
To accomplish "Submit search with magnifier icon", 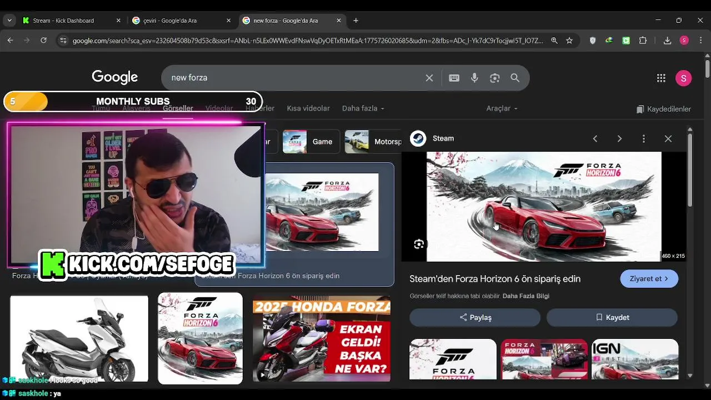I will [x=515, y=78].
